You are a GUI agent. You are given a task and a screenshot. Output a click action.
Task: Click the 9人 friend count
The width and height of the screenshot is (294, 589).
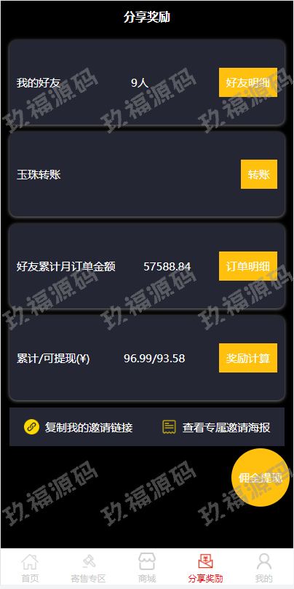(140, 83)
